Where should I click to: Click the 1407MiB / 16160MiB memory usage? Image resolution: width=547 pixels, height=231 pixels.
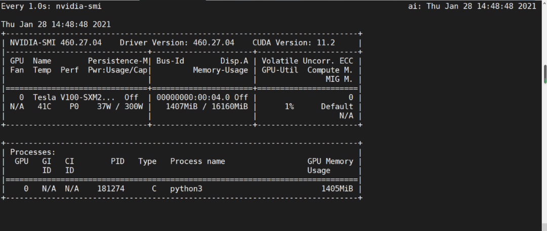pyautogui.click(x=207, y=107)
